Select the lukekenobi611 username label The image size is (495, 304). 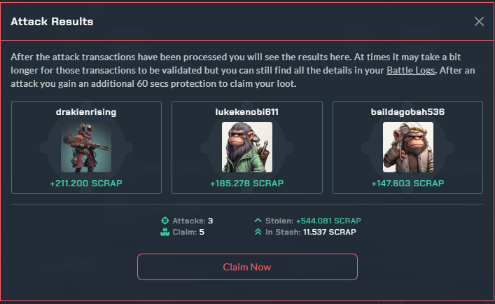click(247, 112)
